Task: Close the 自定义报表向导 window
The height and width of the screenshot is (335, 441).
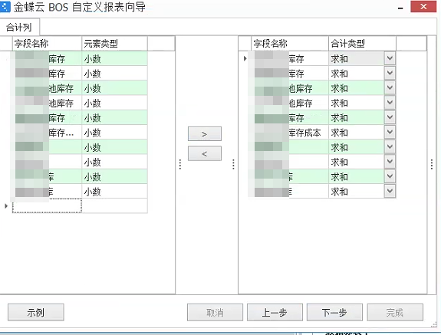Action: coord(423,6)
